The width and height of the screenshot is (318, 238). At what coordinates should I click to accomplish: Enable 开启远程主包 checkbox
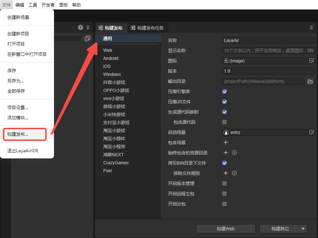[x=225, y=194]
